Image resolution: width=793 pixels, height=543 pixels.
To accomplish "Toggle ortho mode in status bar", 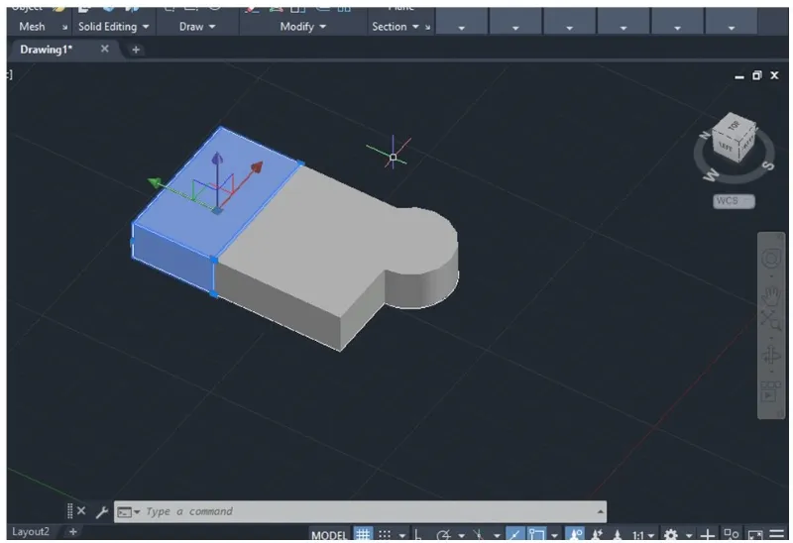I will [419, 535].
